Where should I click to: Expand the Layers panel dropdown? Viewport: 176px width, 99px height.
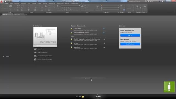[x=68, y=12]
